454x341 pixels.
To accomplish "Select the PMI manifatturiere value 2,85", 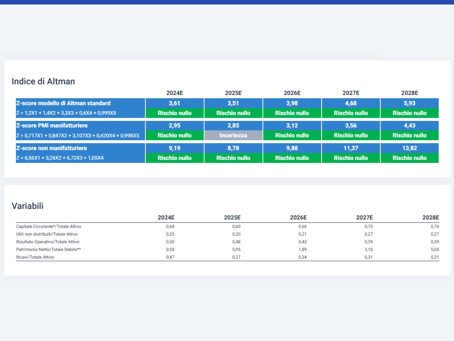I will pyautogui.click(x=233, y=125).
